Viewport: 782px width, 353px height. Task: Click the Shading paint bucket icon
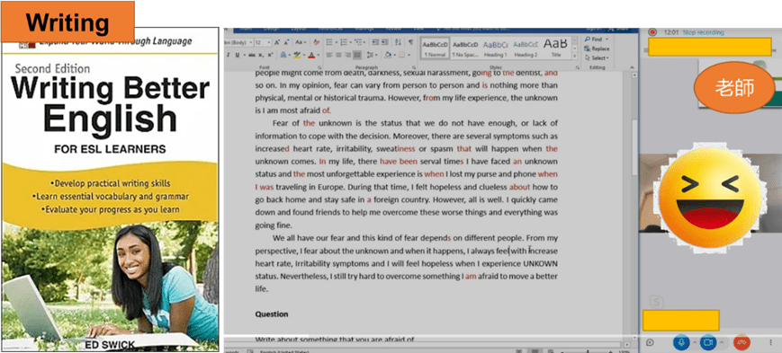tap(388, 55)
